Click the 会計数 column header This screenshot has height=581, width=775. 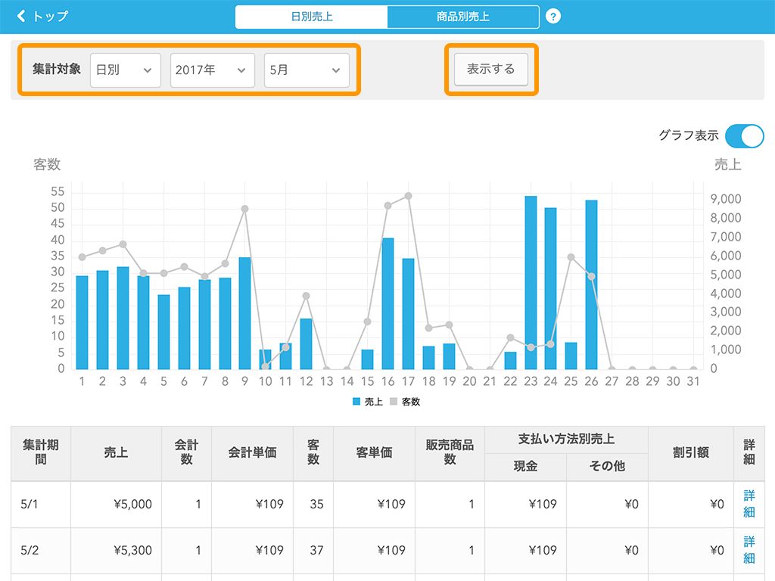pyautogui.click(x=186, y=452)
